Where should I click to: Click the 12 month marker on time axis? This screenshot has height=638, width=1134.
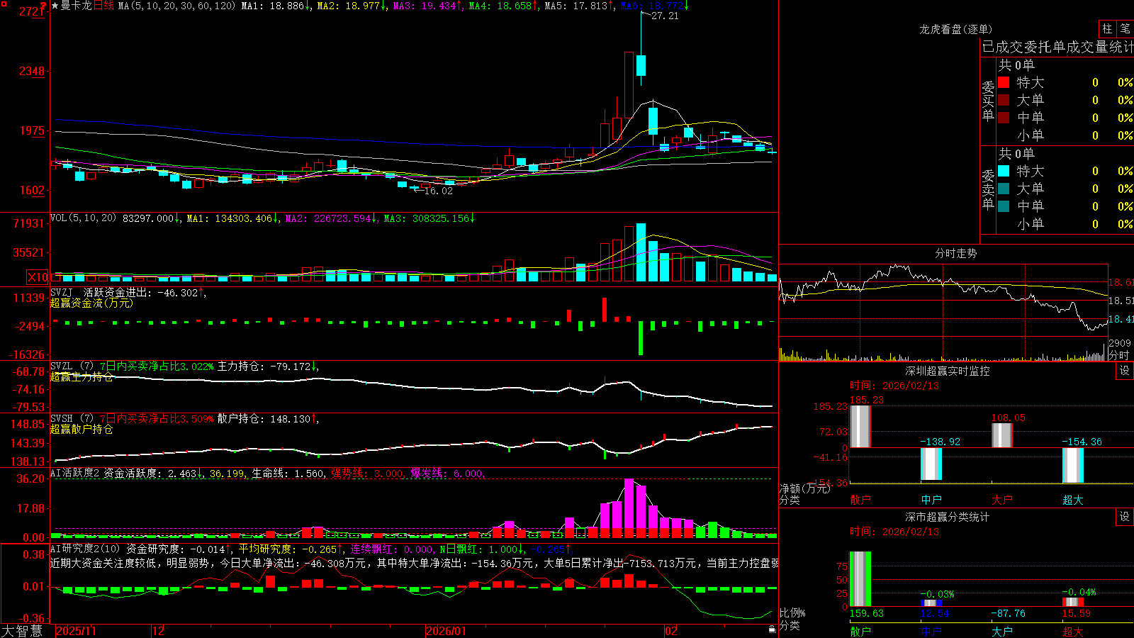click(159, 631)
